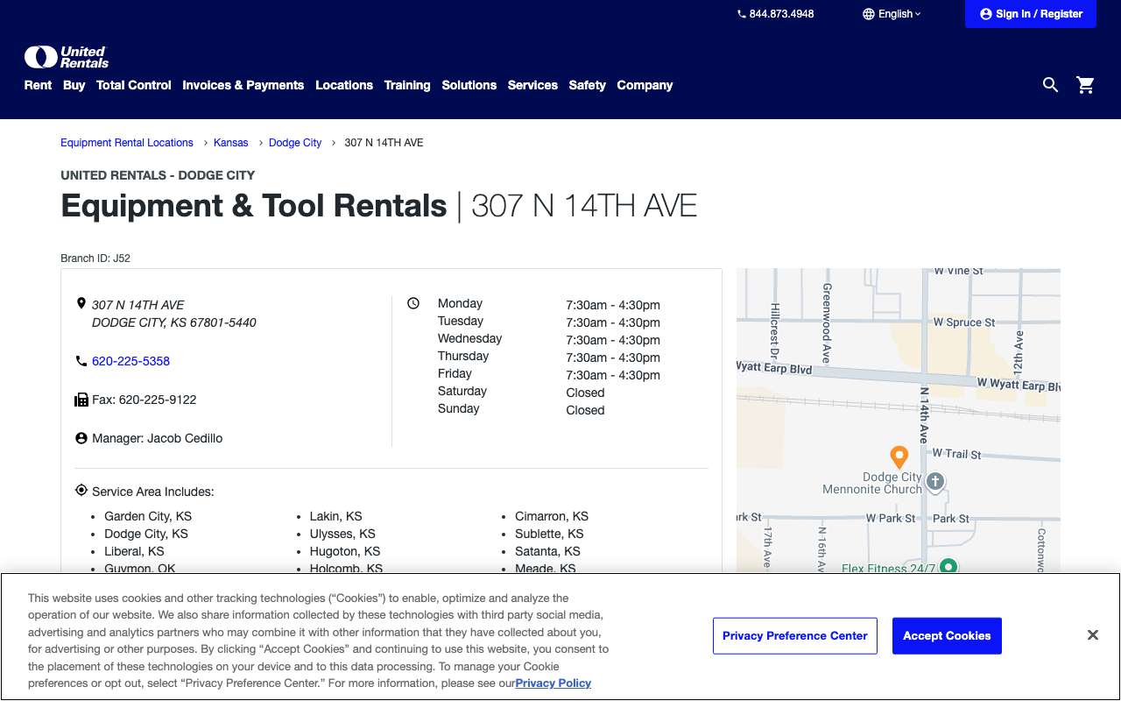
Task: Click the phone icon beside 620-225-5358
Action: (x=81, y=361)
